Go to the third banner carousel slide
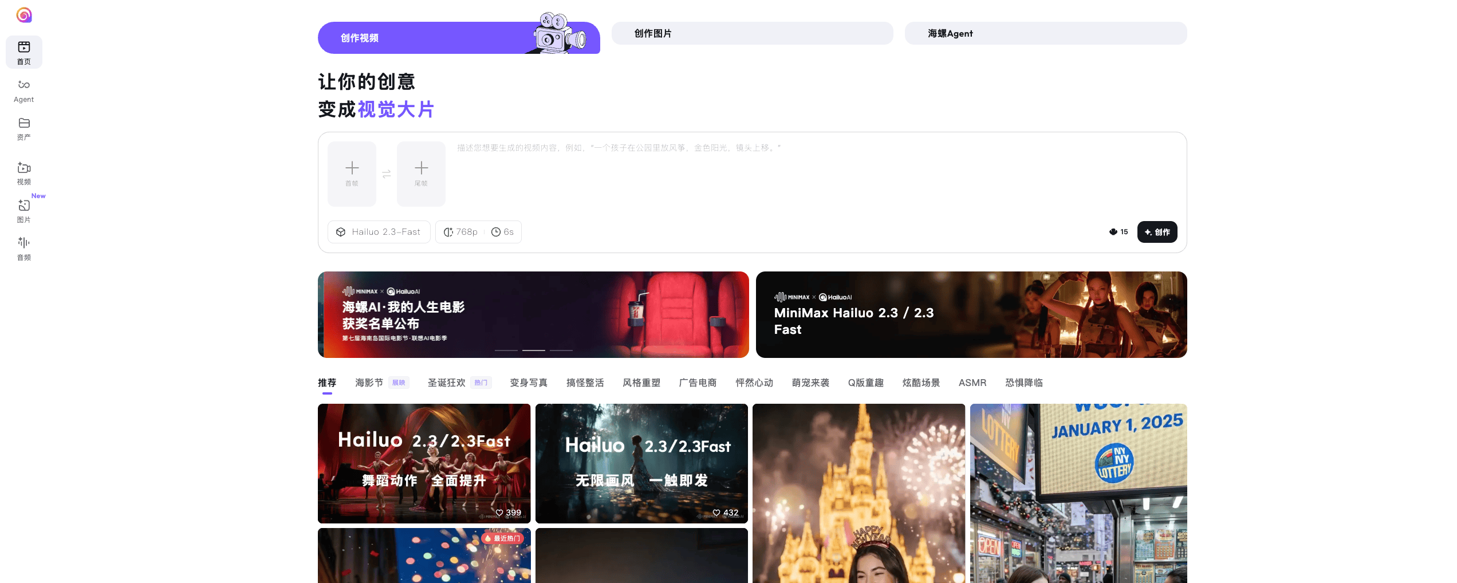The height and width of the screenshot is (583, 1457). click(x=561, y=350)
